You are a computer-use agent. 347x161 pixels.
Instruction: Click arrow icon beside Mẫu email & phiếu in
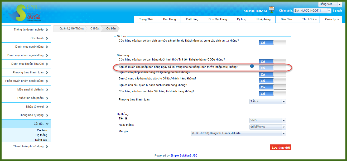coord(47,90)
